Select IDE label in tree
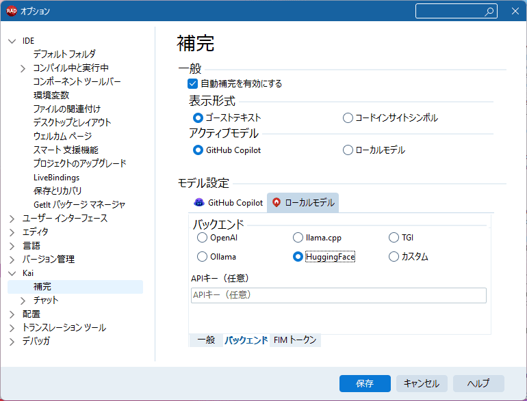527x401 pixels. (x=28, y=41)
